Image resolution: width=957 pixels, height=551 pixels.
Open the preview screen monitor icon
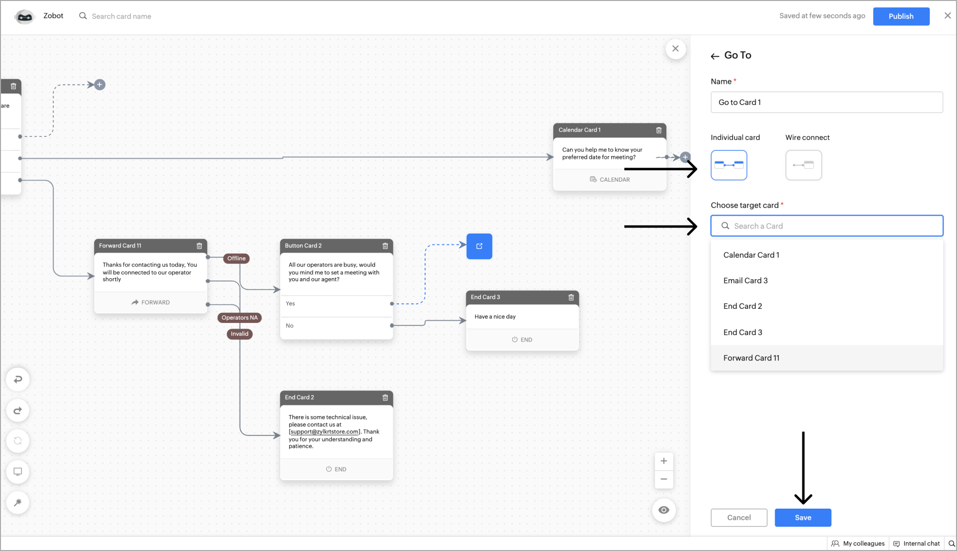18,472
